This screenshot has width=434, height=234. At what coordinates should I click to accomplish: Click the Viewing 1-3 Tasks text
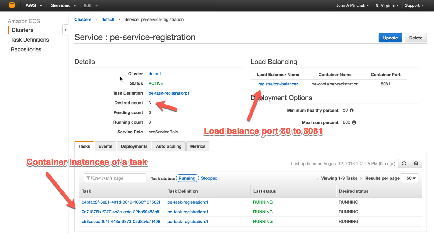(339, 178)
